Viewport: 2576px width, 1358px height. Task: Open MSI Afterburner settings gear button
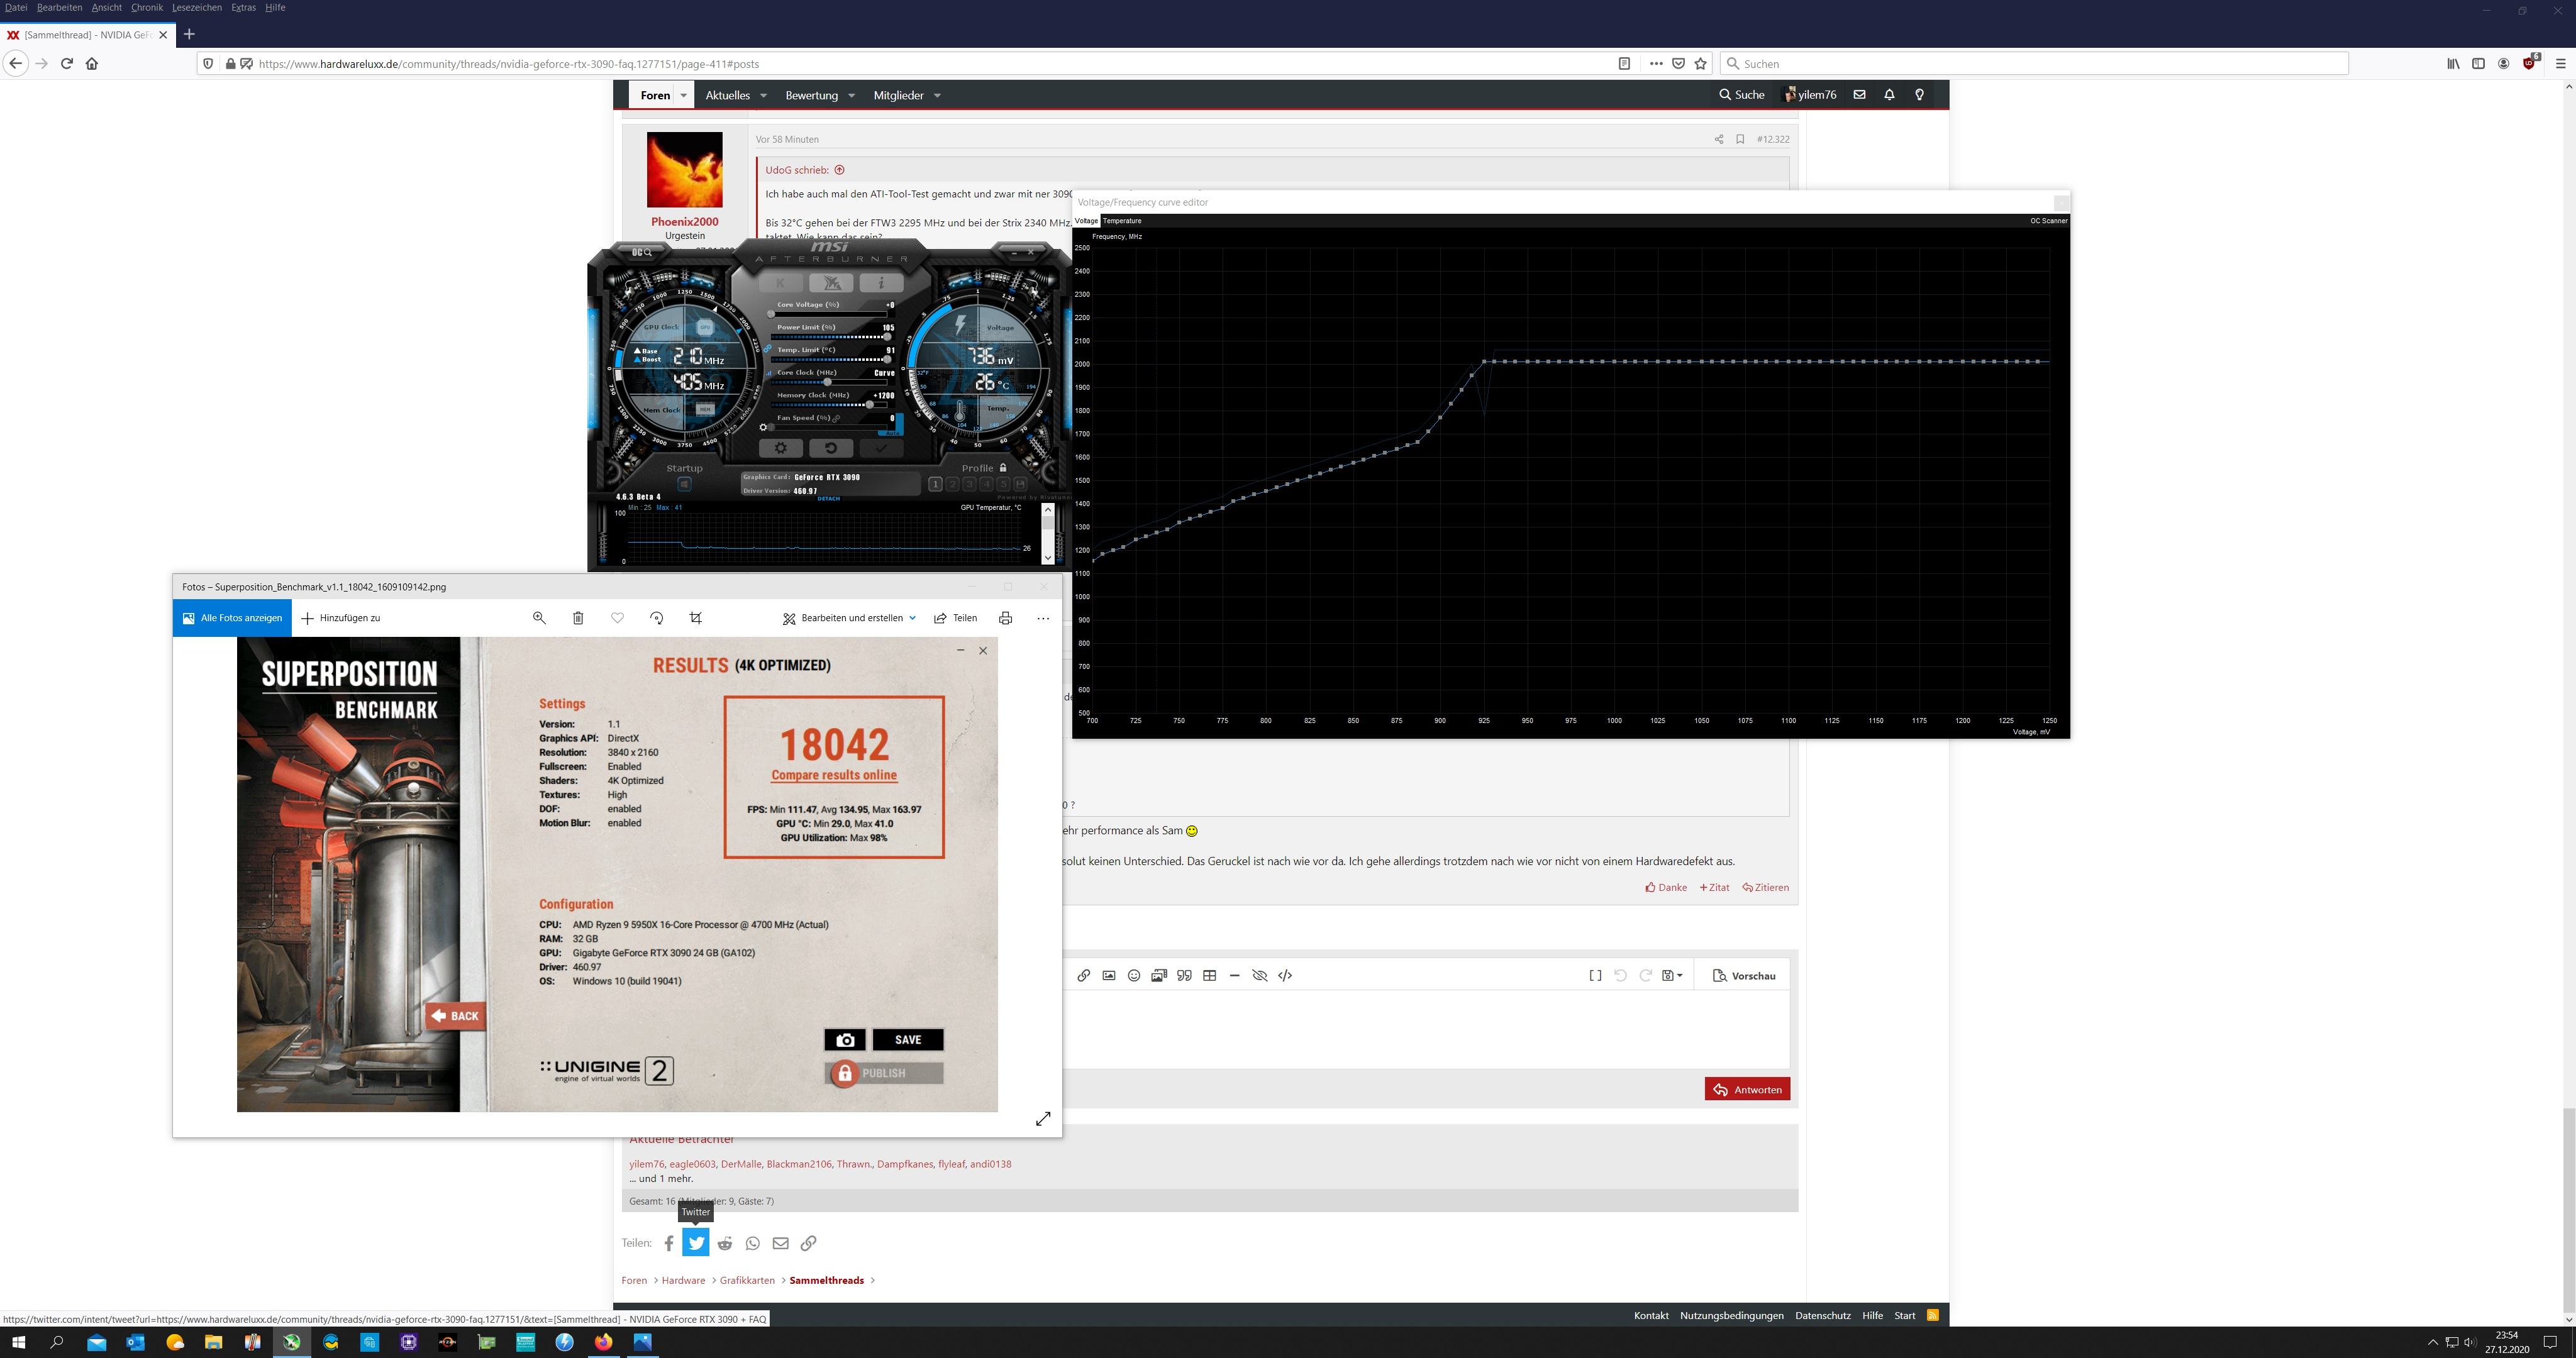(780, 448)
